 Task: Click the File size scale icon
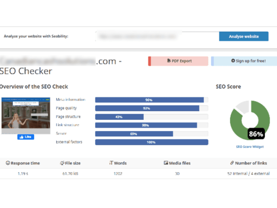pyautogui.click(x=62, y=163)
